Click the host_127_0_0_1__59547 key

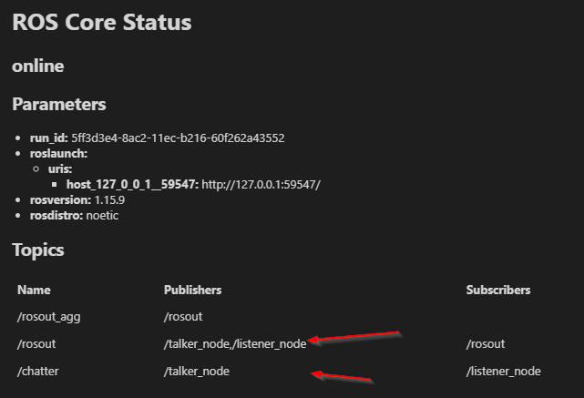point(133,185)
